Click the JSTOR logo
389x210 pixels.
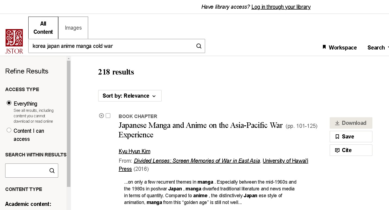tap(14, 41)
